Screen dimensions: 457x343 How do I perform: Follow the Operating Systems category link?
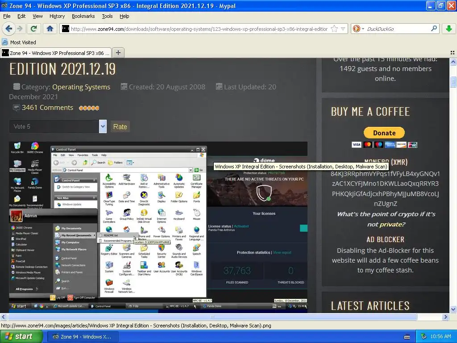[81, 87]
